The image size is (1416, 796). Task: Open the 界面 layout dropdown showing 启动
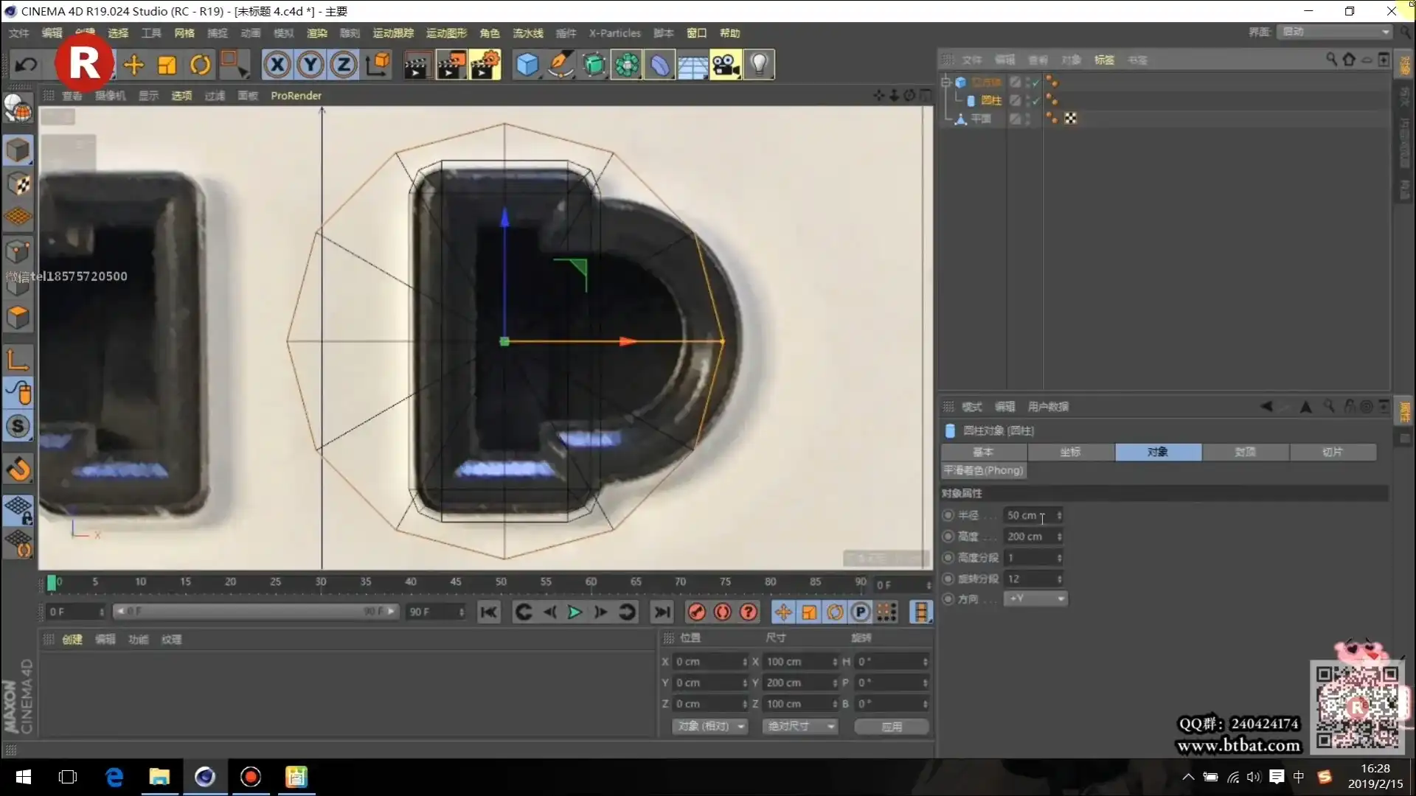1333,32
